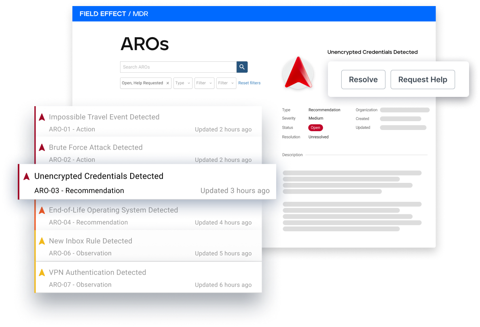
Task: Click the red Open status badge
Action: [315, 128]
